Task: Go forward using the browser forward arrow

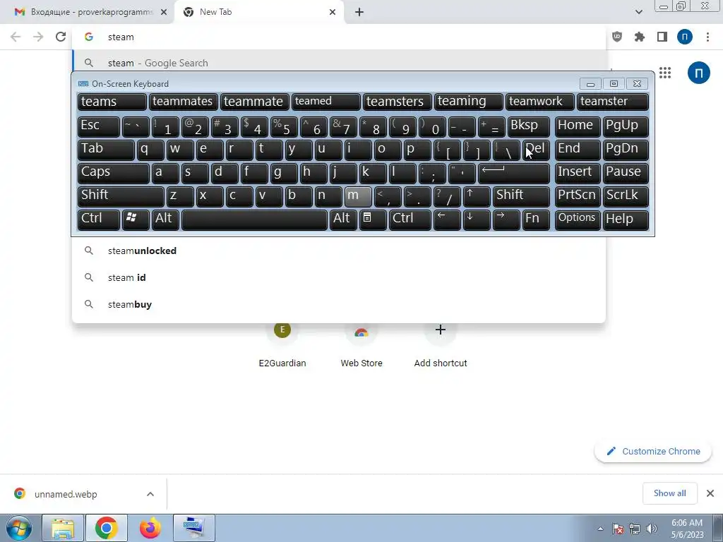Action: click(x=38, y=37)
